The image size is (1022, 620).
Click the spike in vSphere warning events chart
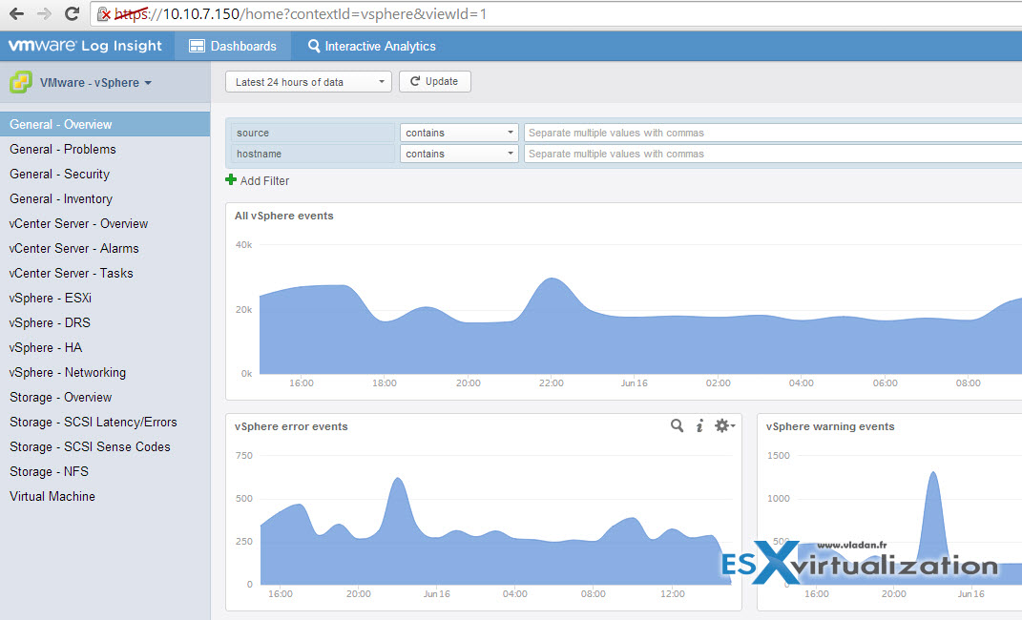[x=933, y=473]
